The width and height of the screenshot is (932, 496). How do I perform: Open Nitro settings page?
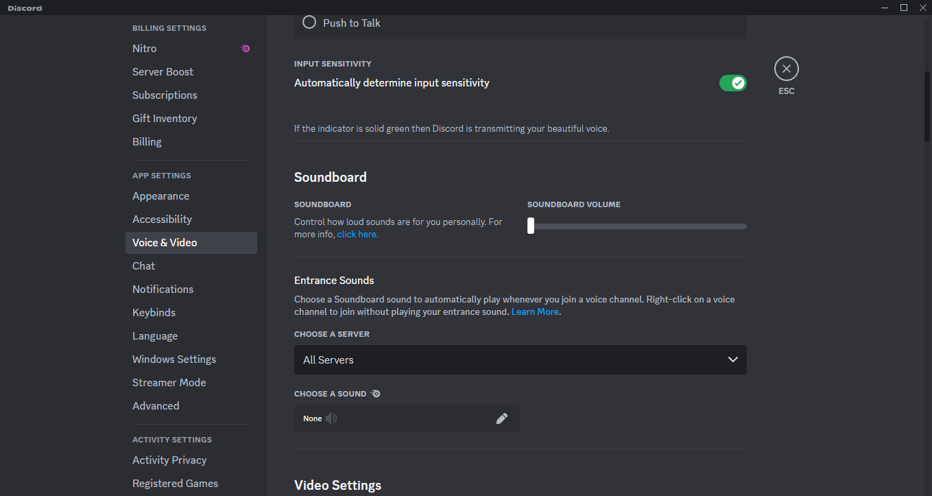click(191, 49)
